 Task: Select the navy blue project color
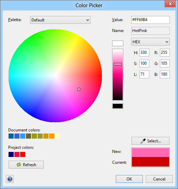11,154
